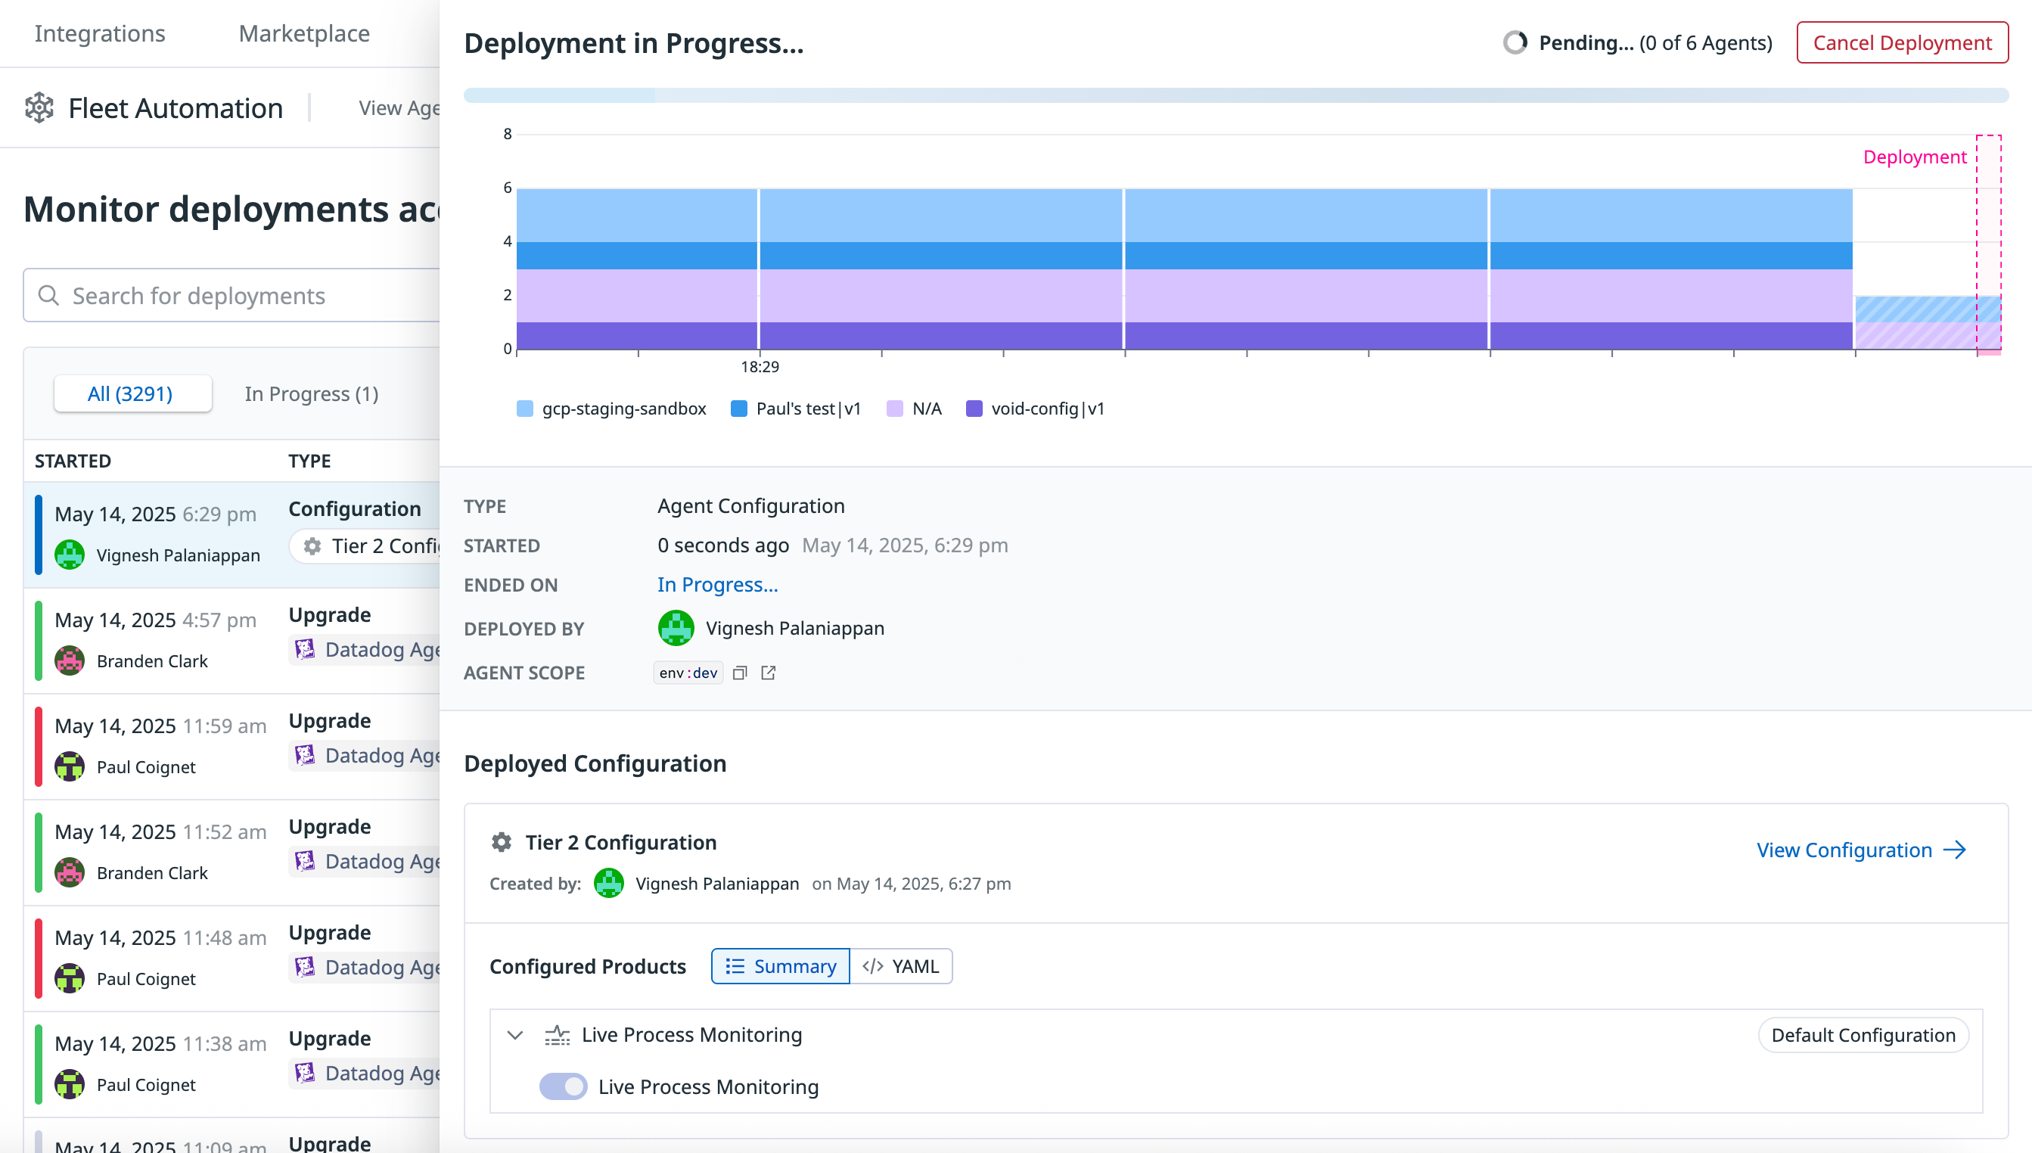The image size is (2032, 1153).
Task: Copy the env:dev agent scope tag
Action: [x=739, y=673]
